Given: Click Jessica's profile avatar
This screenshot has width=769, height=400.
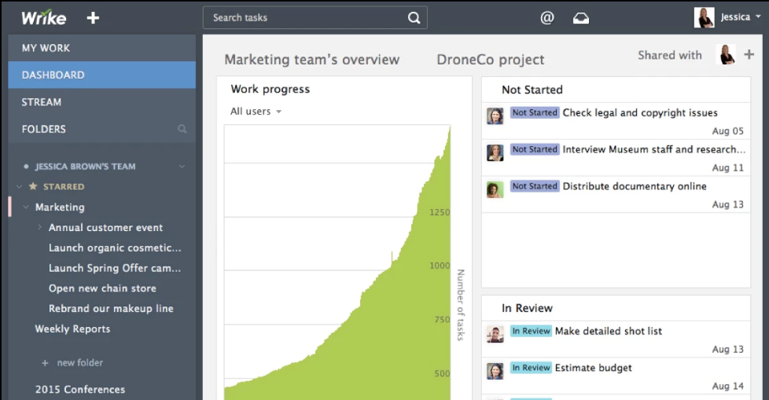Looking at the screenshot, I should tap(704, 17).
